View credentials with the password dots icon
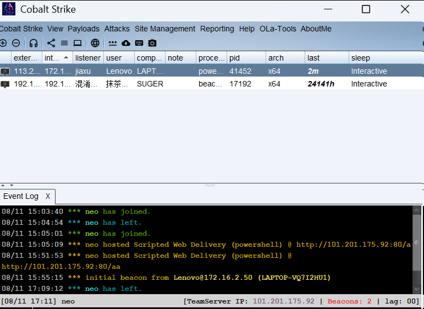 coord(113,44)
